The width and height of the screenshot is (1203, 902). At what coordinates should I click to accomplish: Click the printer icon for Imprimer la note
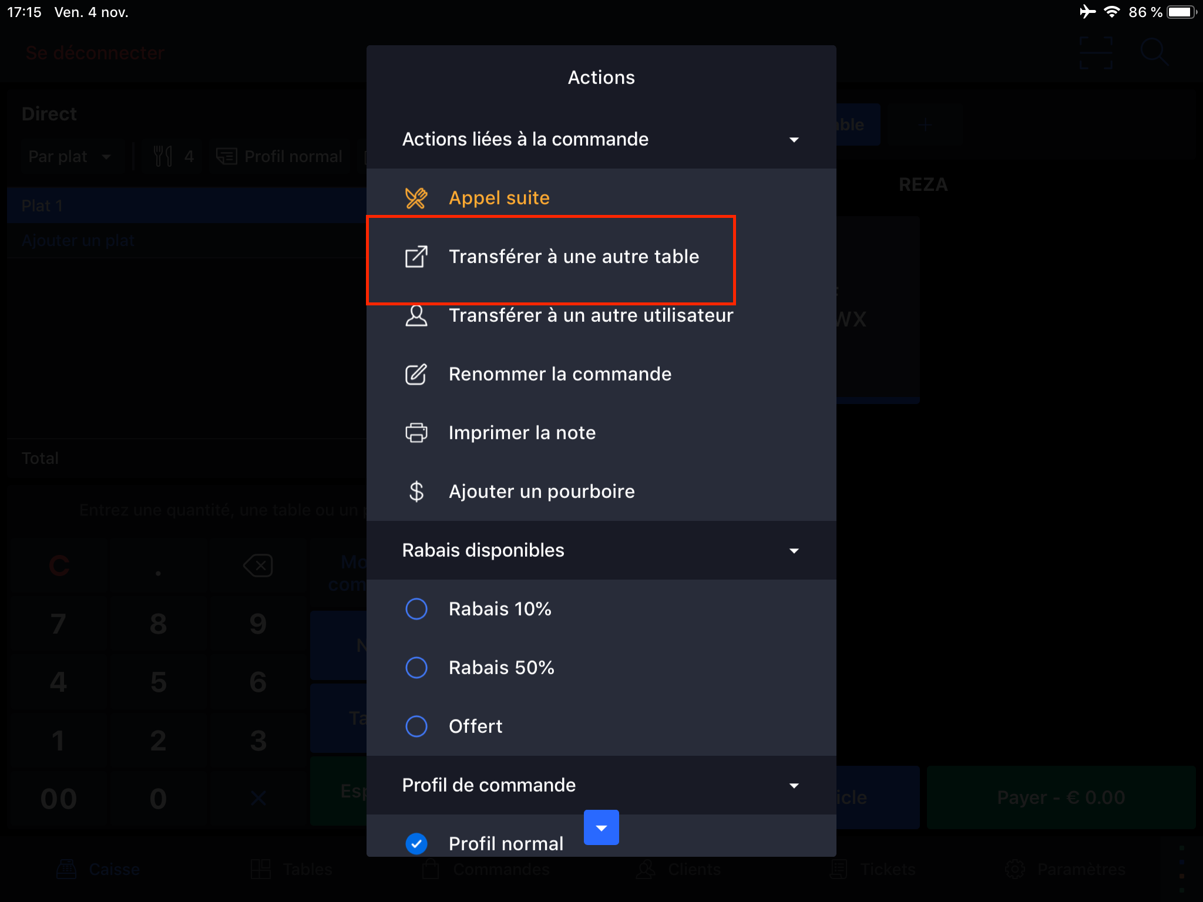pos(416,433)
